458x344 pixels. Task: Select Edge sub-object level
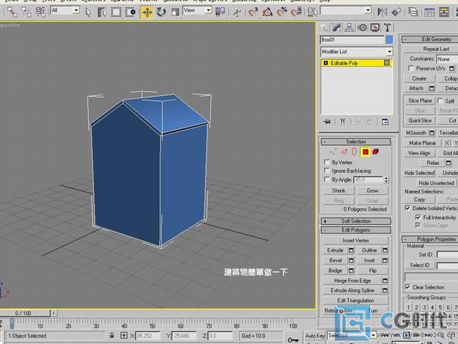(x=344, y=152)
